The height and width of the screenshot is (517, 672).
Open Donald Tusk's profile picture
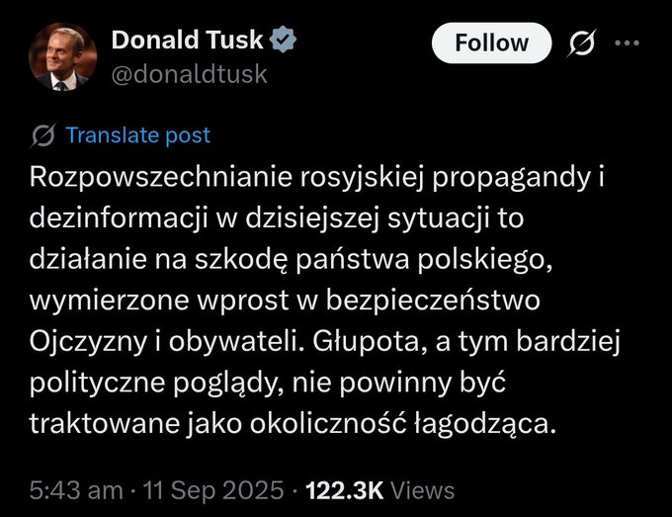coord(62,56)
